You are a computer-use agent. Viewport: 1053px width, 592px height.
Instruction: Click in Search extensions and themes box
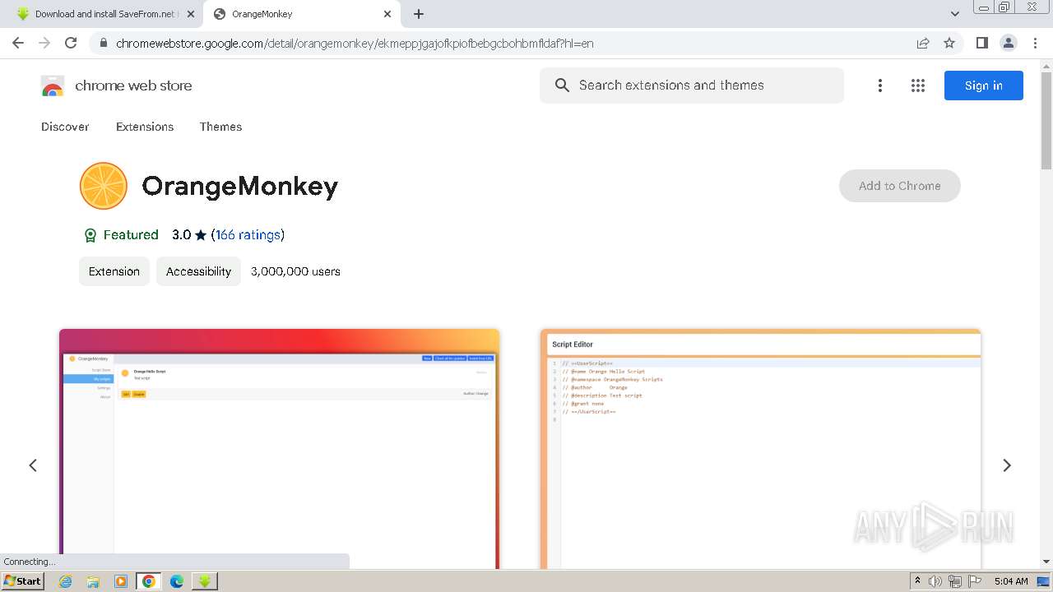coord(691,86)
